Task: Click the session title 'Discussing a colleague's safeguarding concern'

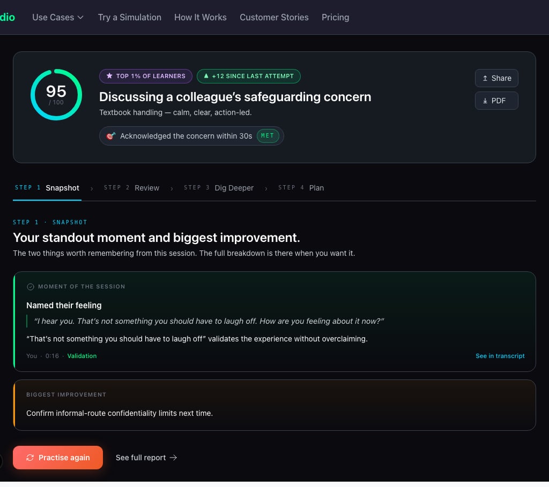Action: (235, 97)
